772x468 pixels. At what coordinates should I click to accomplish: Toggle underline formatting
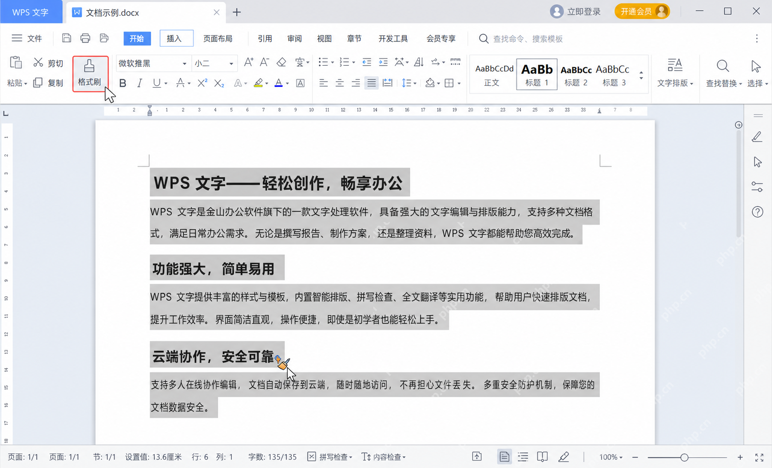click(x=156, y=83)
